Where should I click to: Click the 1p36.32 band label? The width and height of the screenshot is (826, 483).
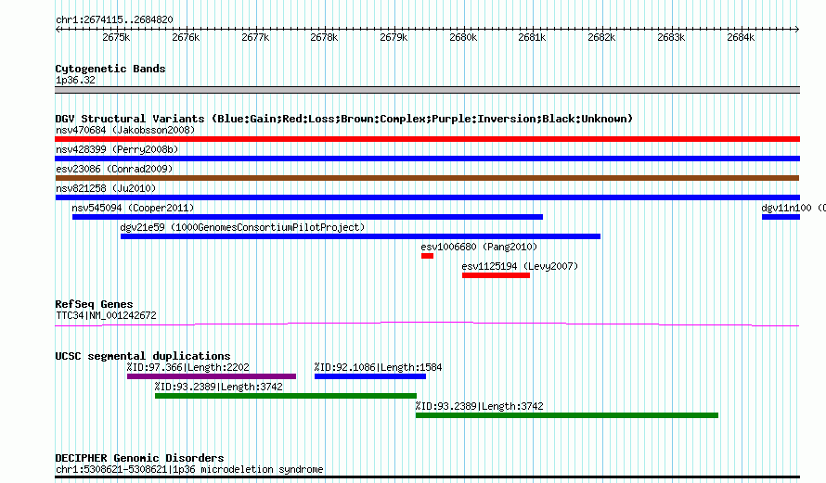75,80
